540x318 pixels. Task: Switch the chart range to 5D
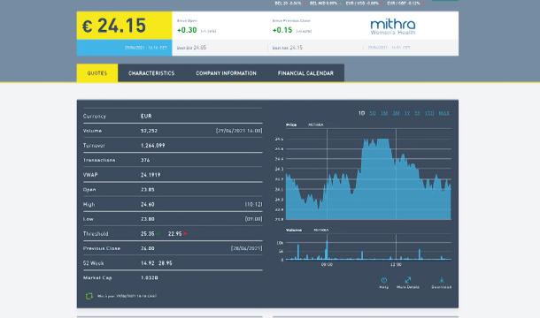[x=373, y=113]
